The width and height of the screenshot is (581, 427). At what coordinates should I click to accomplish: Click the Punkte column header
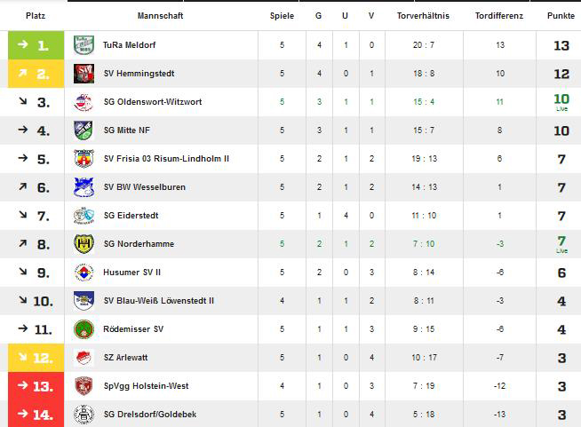point(561,16)
